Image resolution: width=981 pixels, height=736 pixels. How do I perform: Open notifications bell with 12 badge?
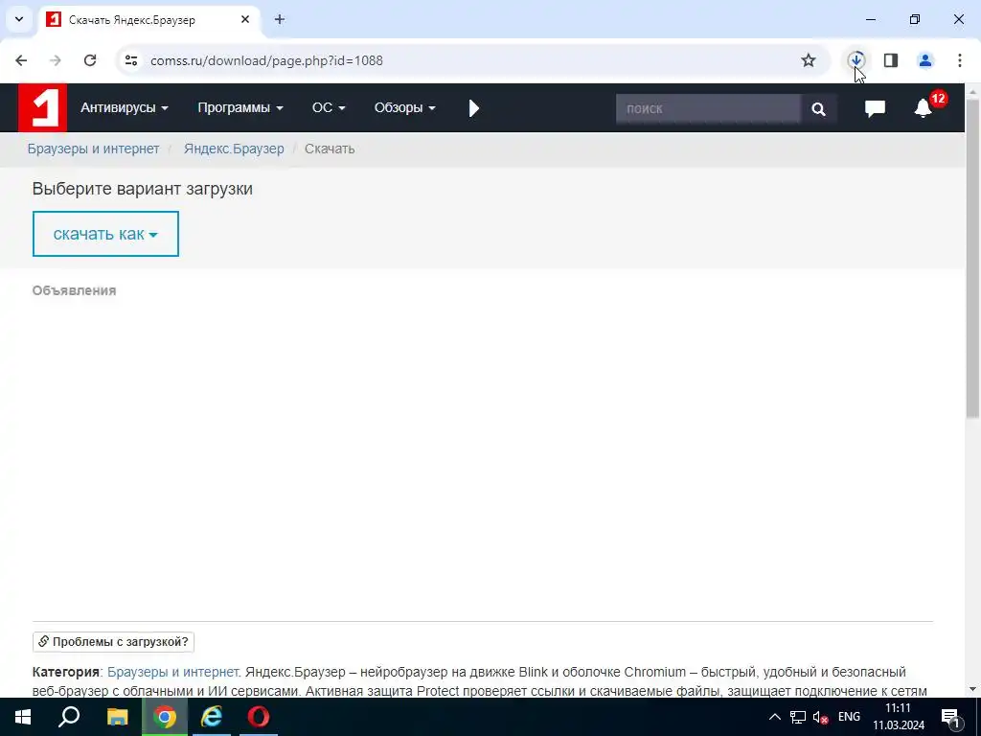tap(924, 107)
